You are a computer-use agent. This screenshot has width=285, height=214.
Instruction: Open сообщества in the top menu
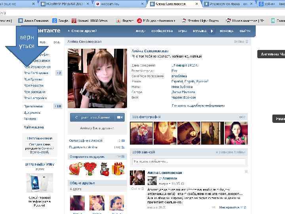coord(162,31)
